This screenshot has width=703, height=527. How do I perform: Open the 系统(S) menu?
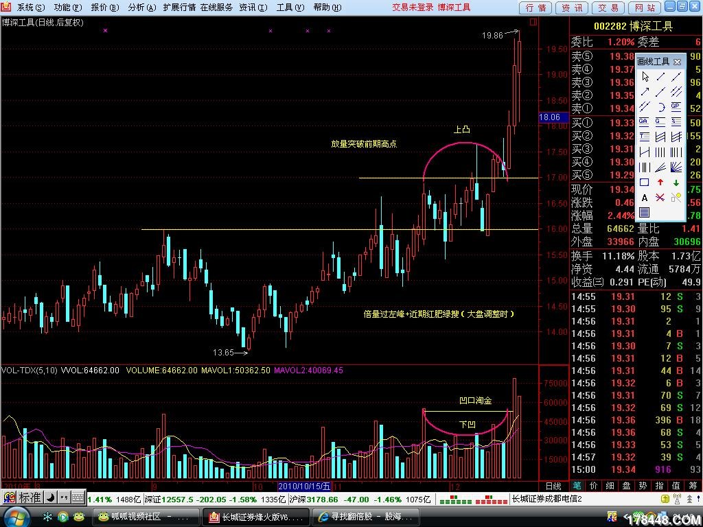(30, 8)
